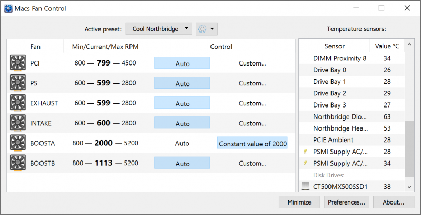Click the Value °C column header
Image resolution: width=421 pixels, height=215 pixels.
point(387,46)
